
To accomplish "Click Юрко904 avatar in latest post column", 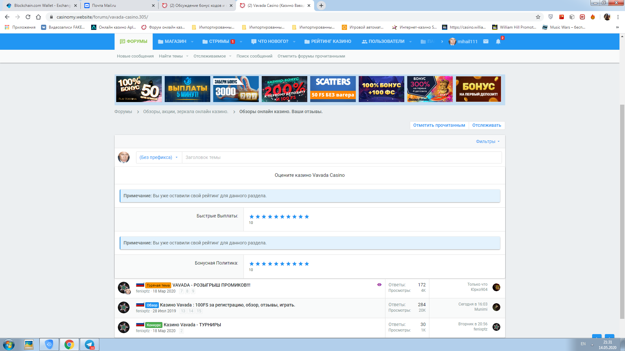I will tap(496, 287).
